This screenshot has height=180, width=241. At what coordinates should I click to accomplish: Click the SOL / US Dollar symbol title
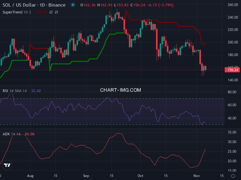[x=34, y=5]
